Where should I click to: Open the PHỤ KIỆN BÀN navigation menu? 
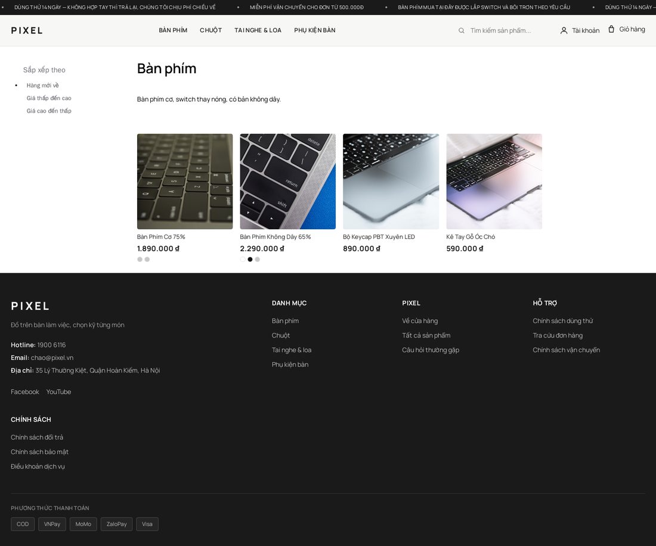(315, 30)
